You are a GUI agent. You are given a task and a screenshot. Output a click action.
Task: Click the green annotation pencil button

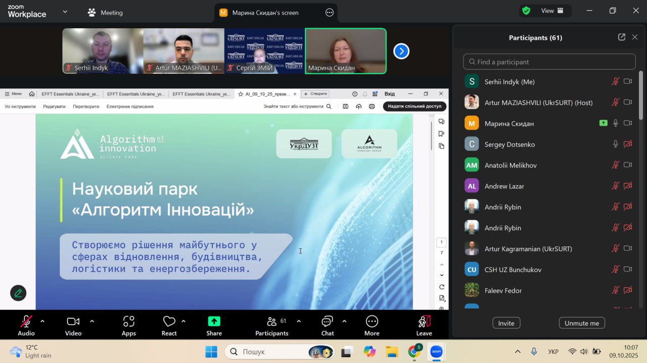(18, 293)
